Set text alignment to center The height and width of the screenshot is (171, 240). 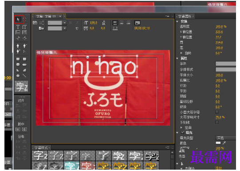(x=122, y=23)
